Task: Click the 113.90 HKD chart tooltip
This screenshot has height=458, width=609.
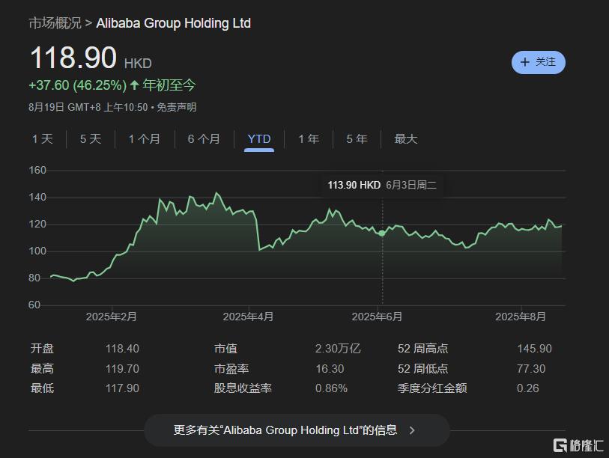Action: pyautogui.click(x=382, y=185)
